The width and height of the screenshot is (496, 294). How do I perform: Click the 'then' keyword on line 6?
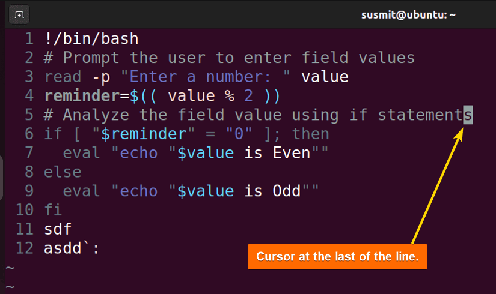pos(311,134)
